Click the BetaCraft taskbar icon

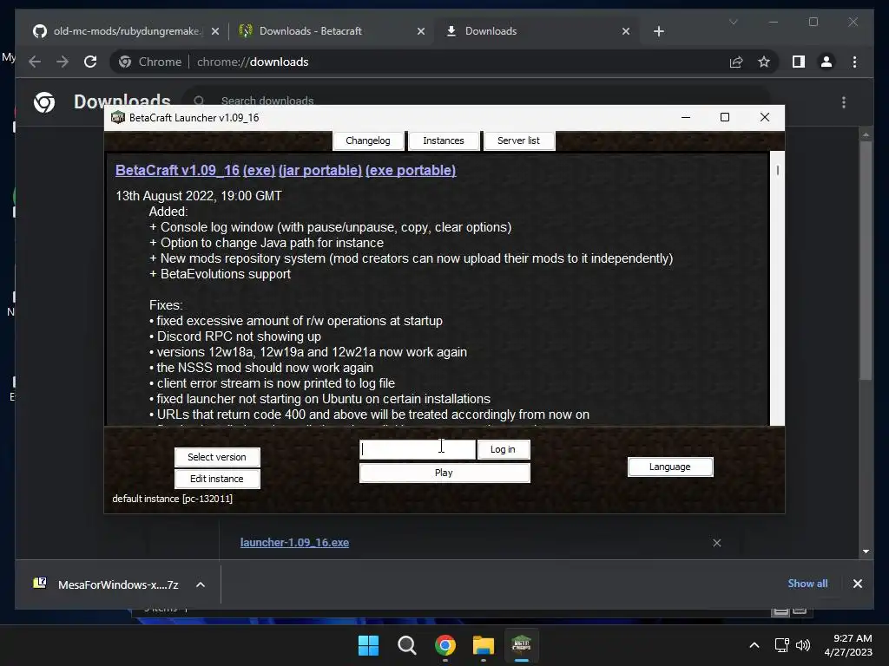click(521, 645)
